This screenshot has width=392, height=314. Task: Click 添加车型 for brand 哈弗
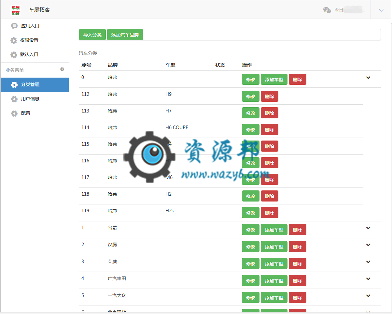274,79
